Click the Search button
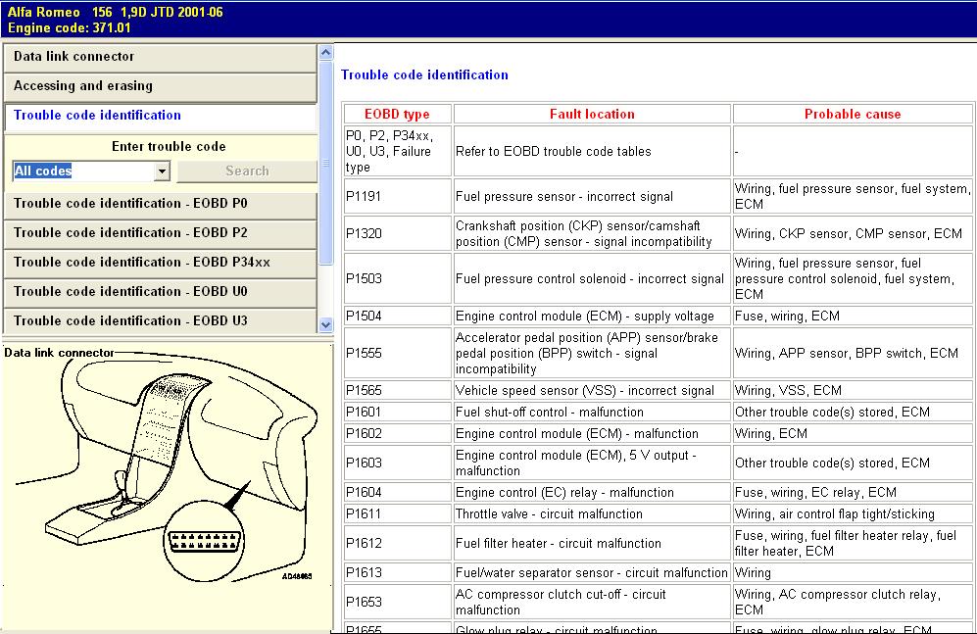This screenshot has height=634, width=977. point(247,171)
